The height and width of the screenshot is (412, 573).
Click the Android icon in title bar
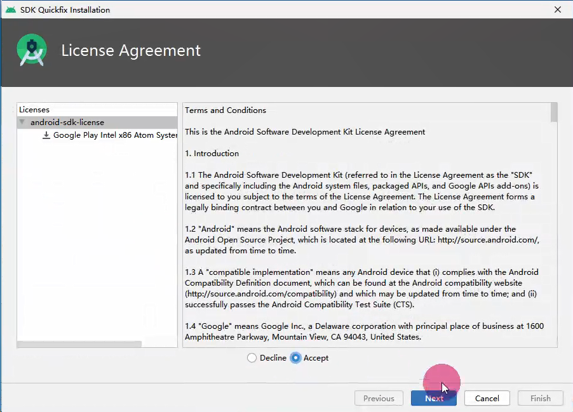pyautogui.click(x=11, y=10)
